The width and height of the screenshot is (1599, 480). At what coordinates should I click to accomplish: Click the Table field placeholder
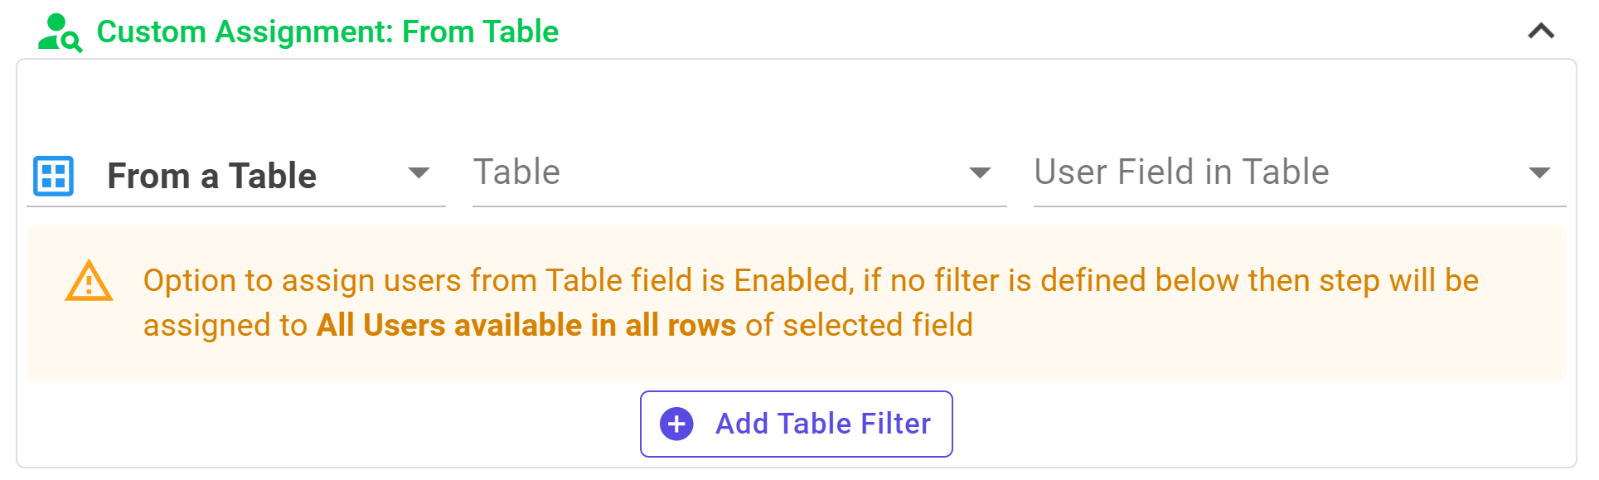pyautogui.click(x=517, y=172)
